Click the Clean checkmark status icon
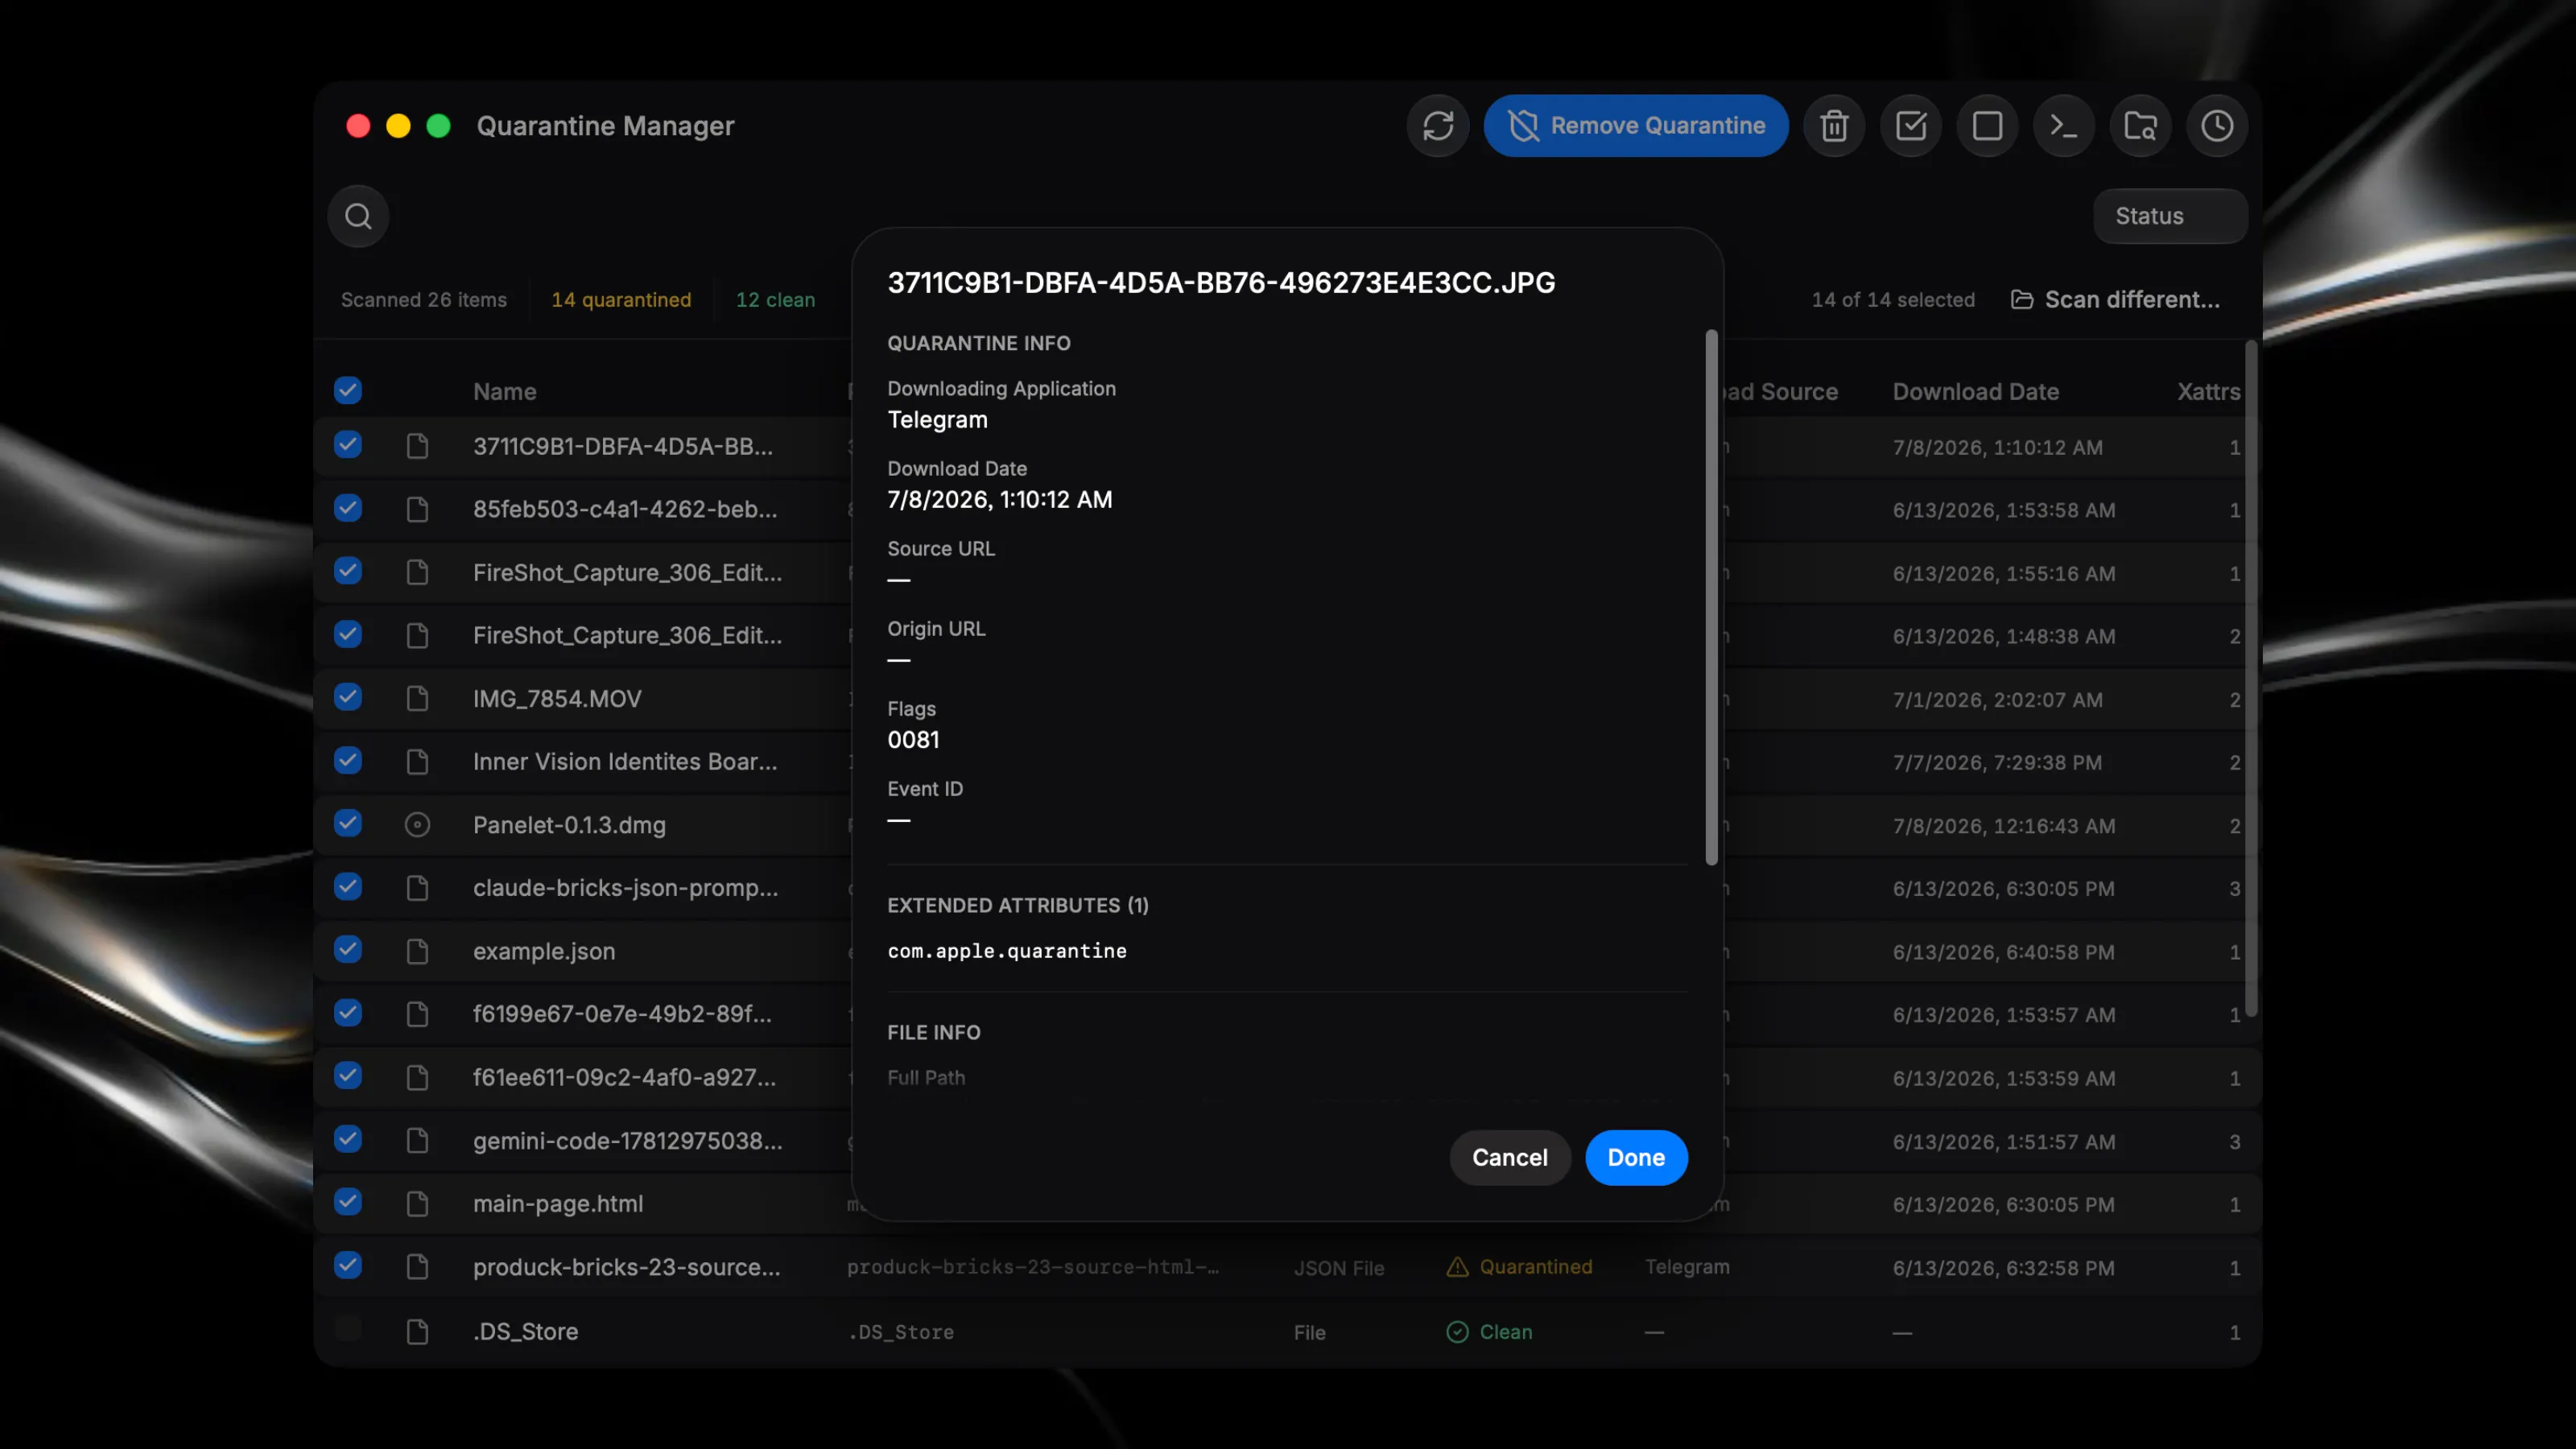The height and width of the screenshot is (1449, 2576). pos(1457,1332)
